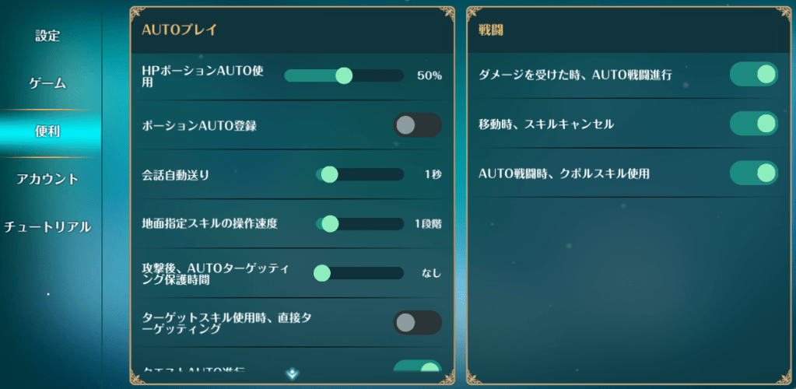Open the アカウント tab
The height and width of the screenshot is (389, 796).
point(47,179)
